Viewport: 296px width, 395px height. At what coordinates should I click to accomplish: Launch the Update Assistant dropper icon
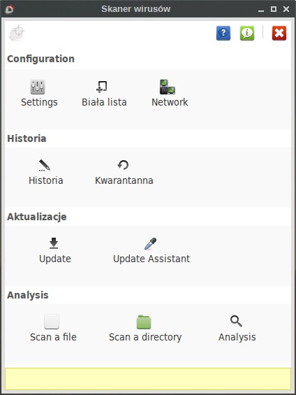pos(150,243)
